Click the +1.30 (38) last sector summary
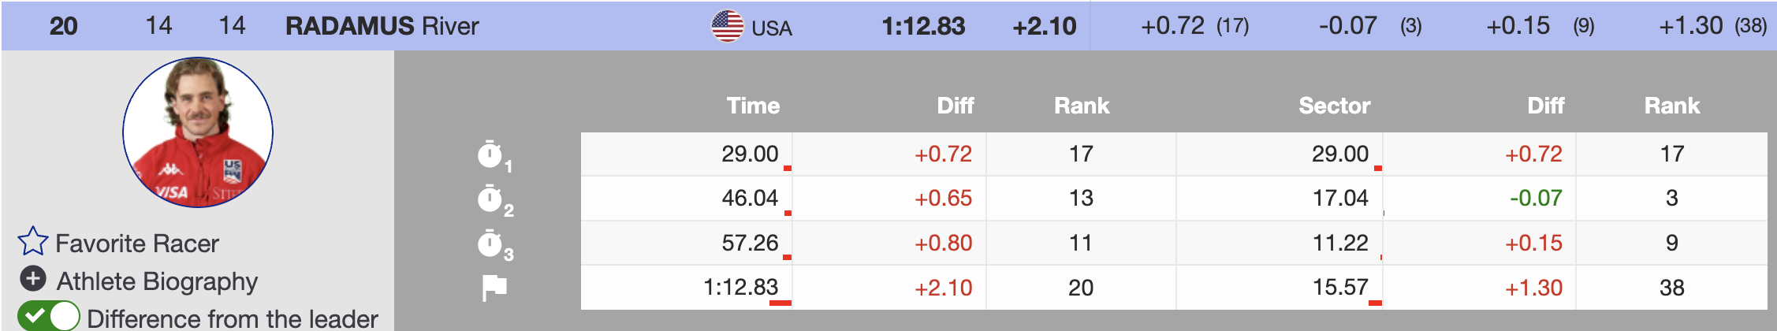This screenshot has width=1777, height=331. (x=1712, y=26)
